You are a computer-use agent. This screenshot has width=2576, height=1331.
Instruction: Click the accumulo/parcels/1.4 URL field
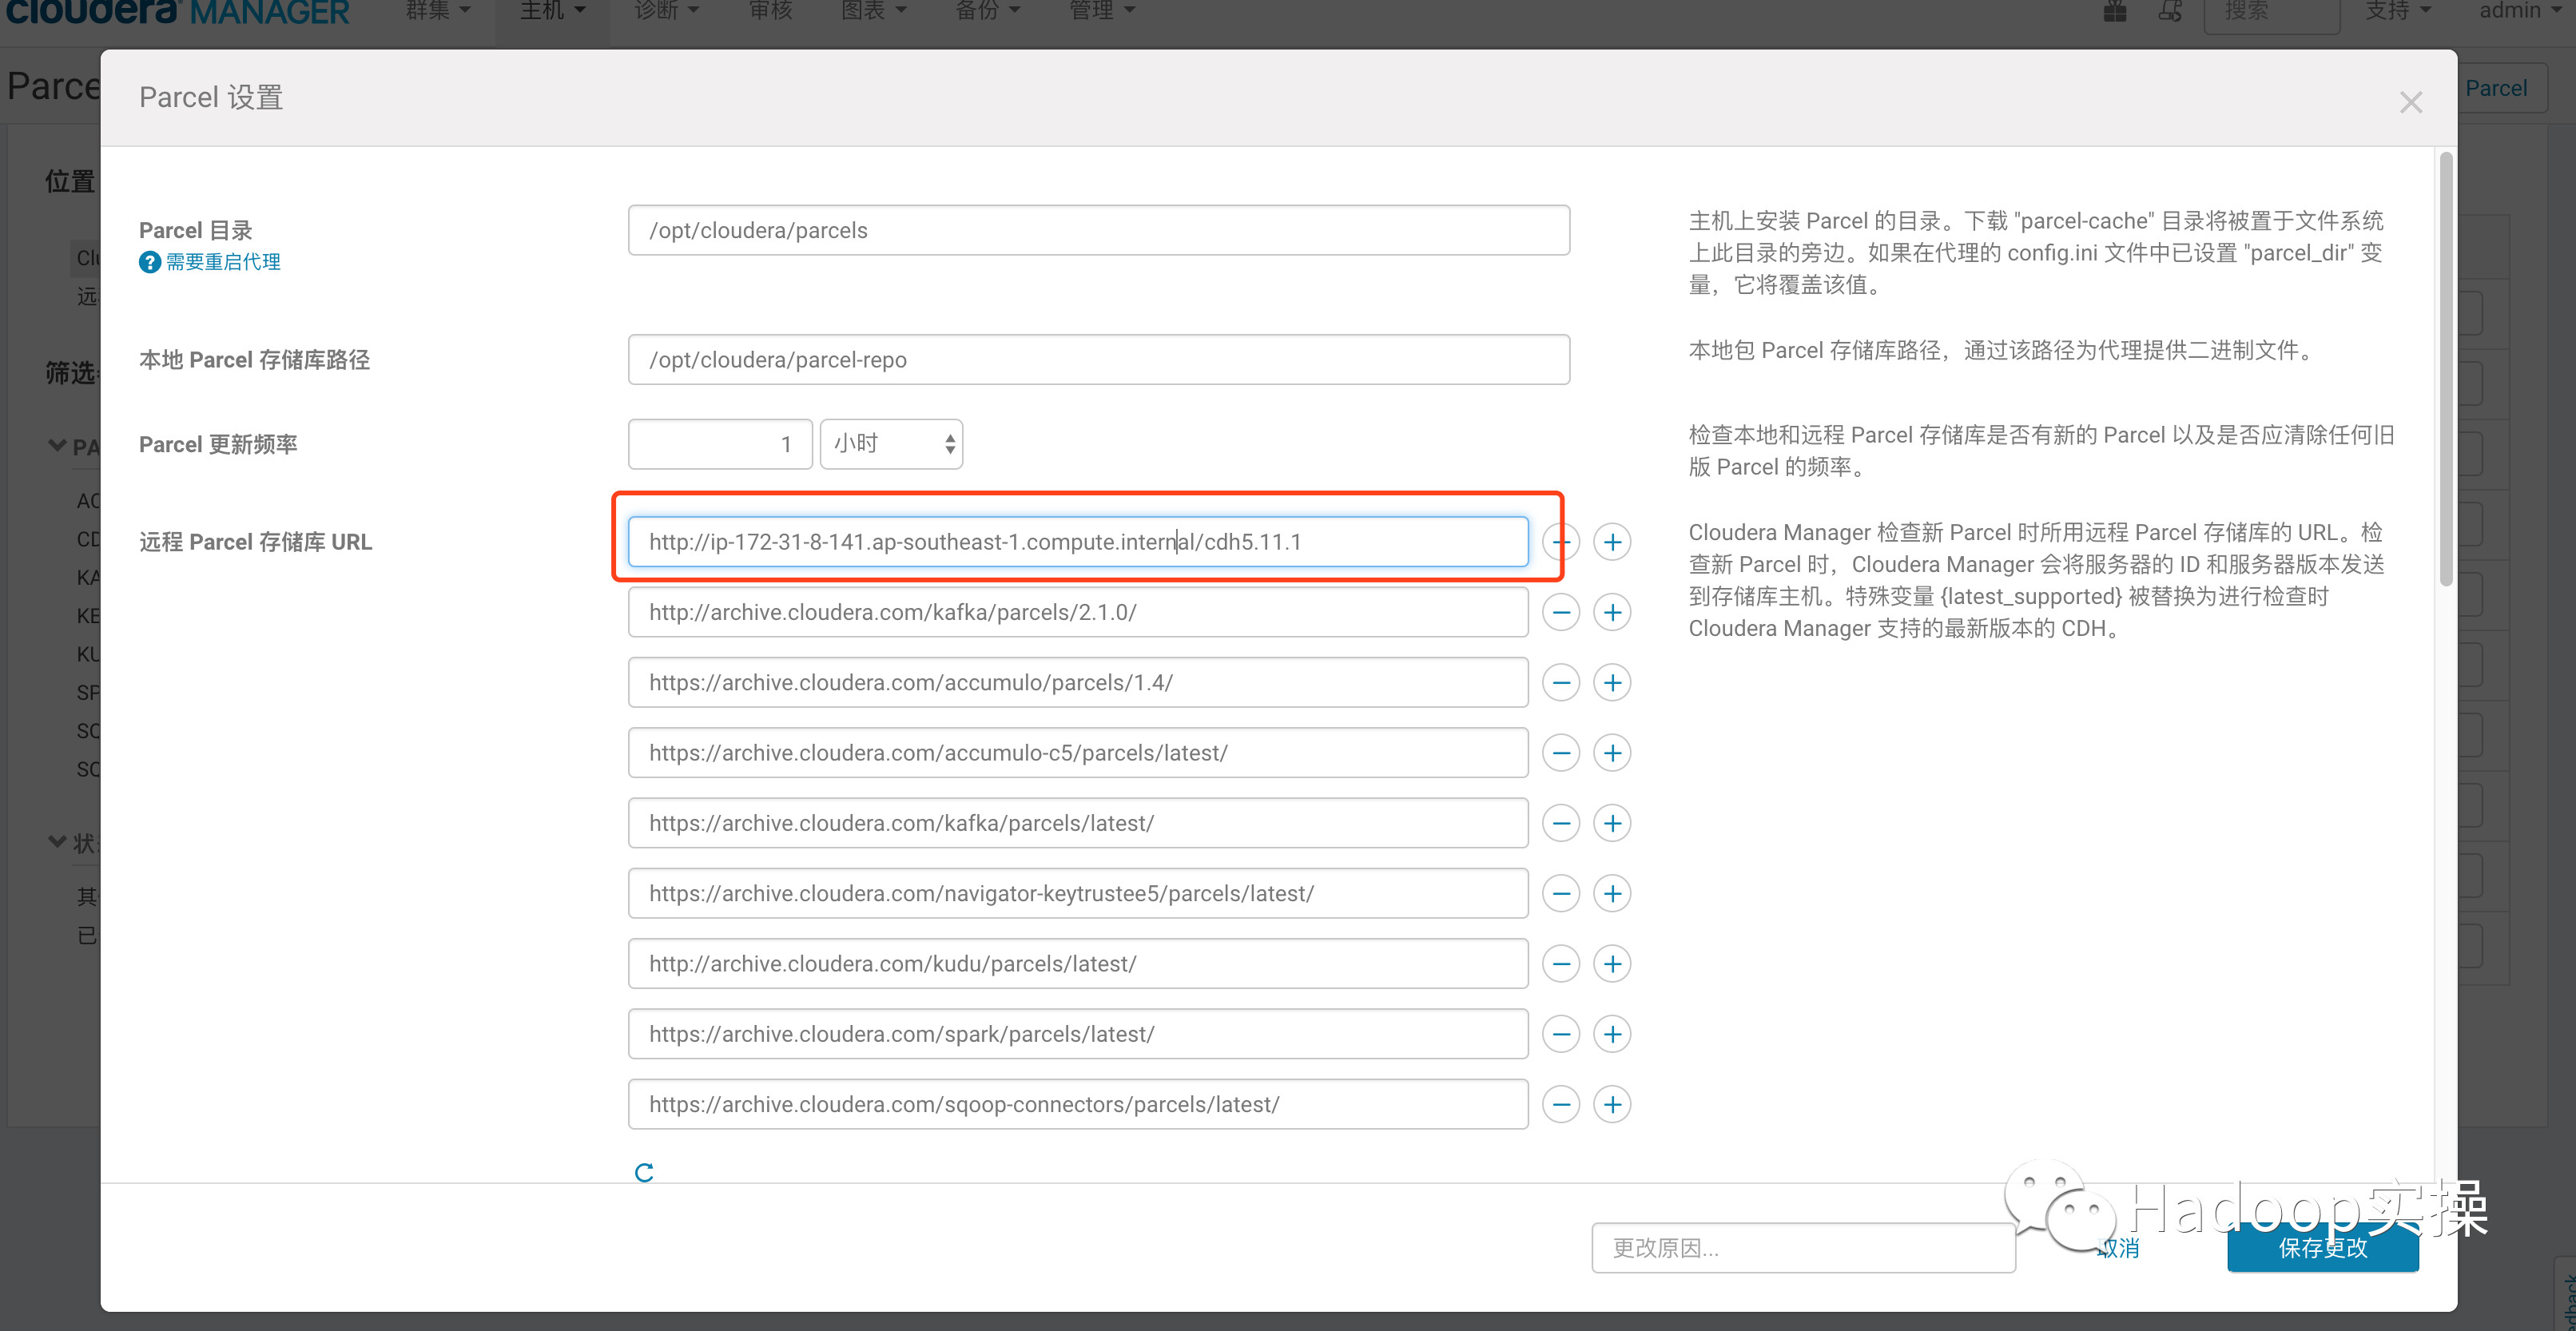[x=1077, y=682]
